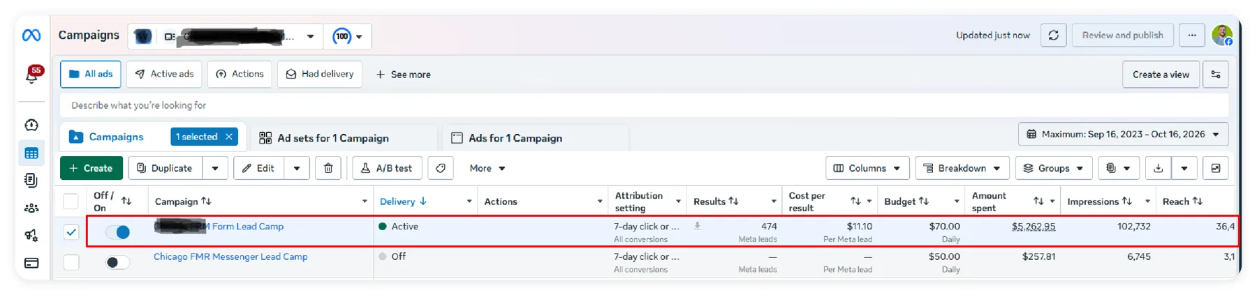The height and width of the screenshot is (297, 1257).
Task: Sort by the Delivery column header
Action: [x=403, y=201]
